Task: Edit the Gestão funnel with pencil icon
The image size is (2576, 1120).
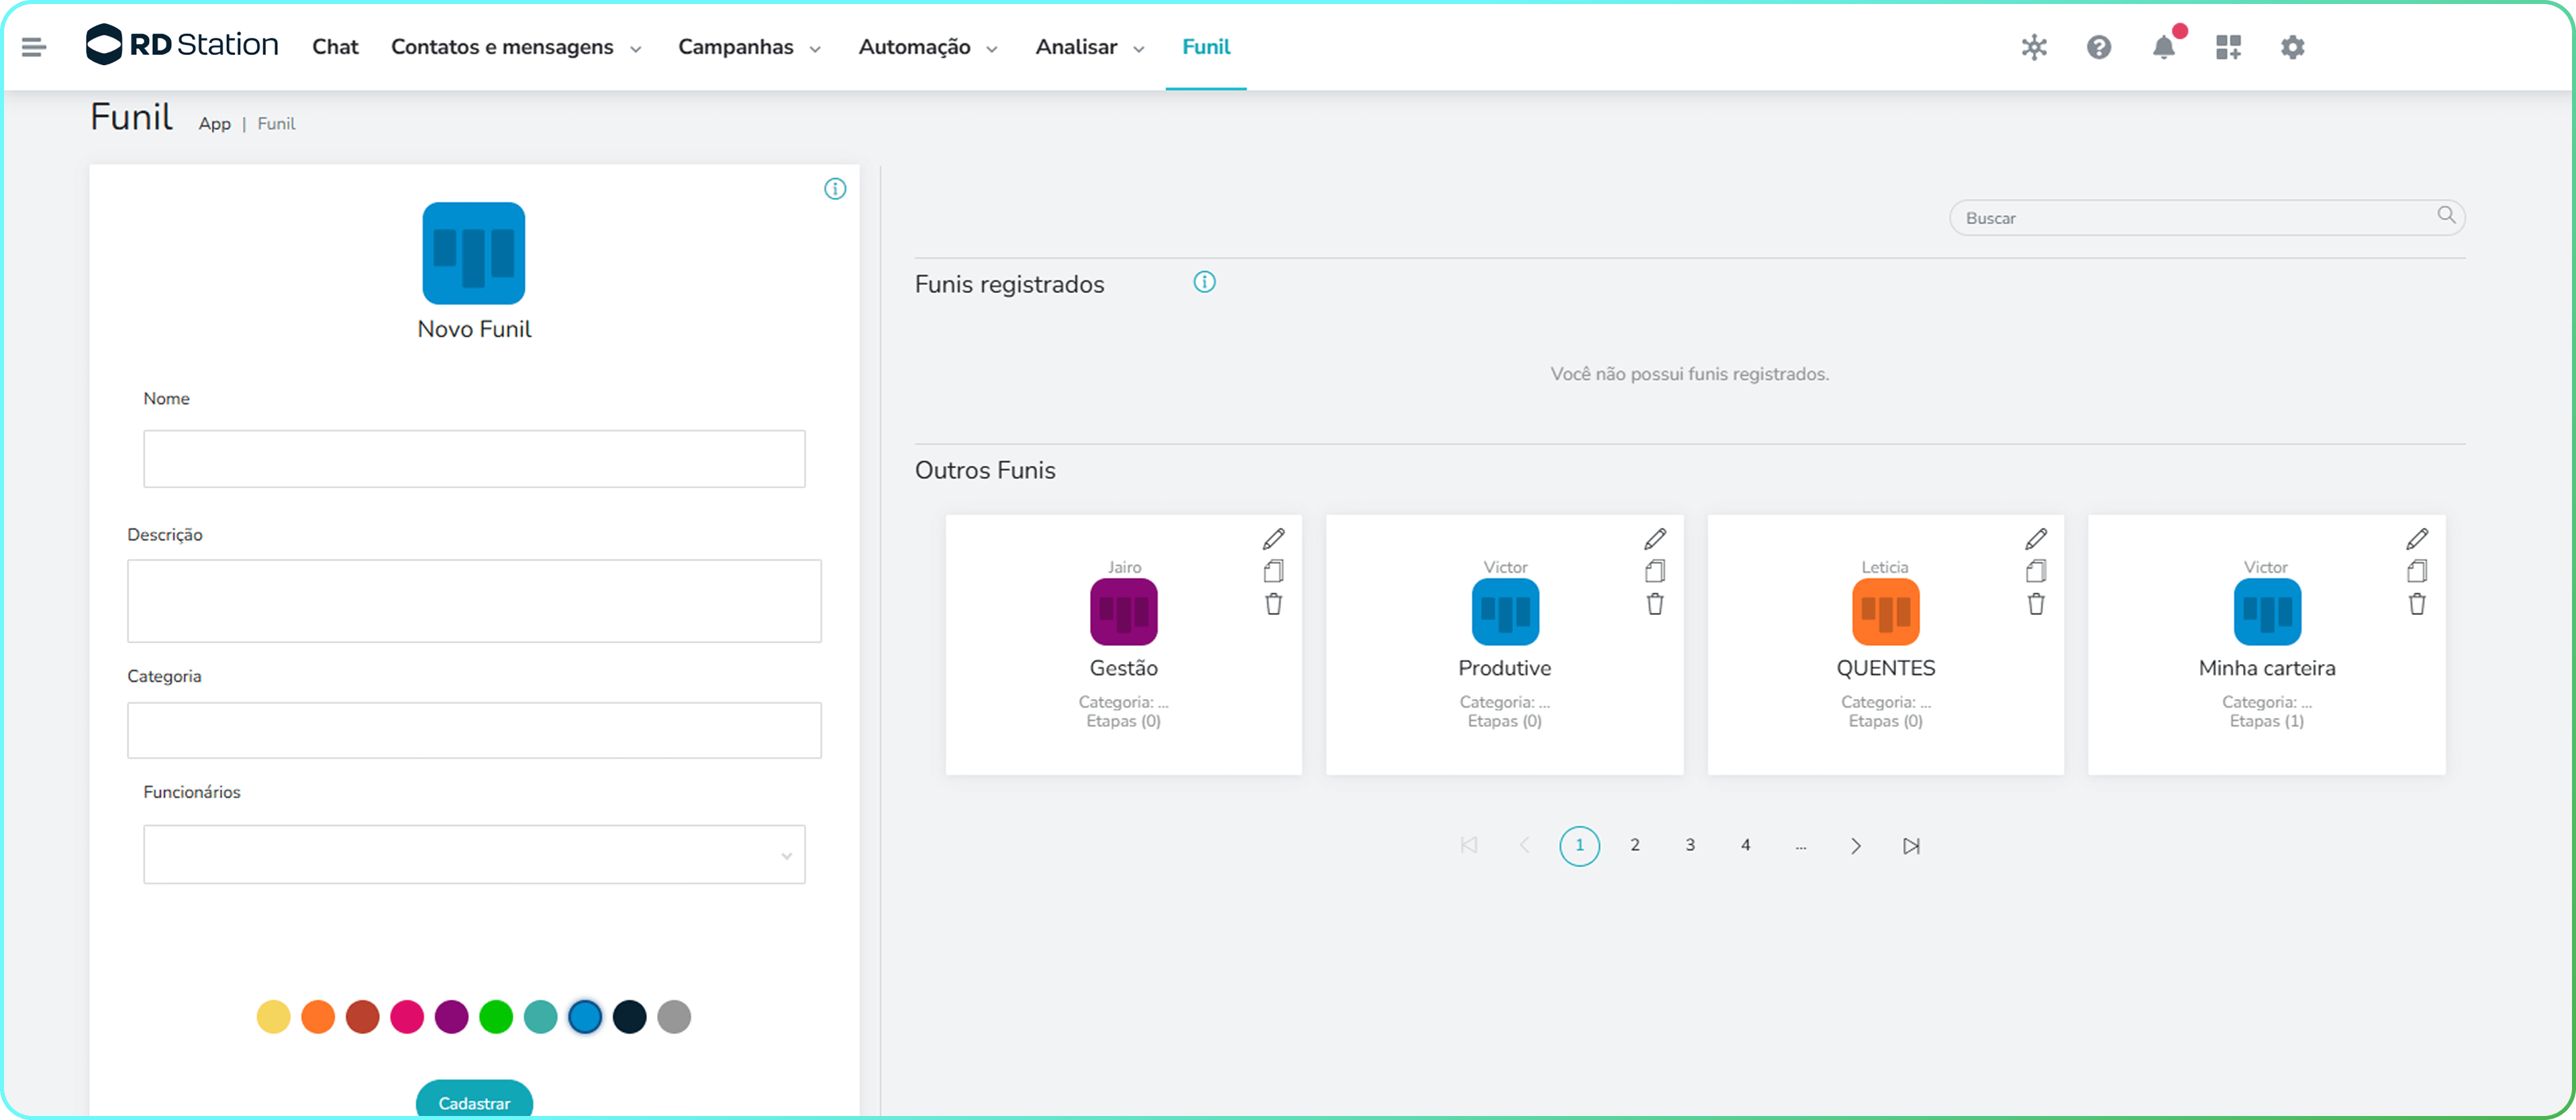Action: coord(1273,539)
